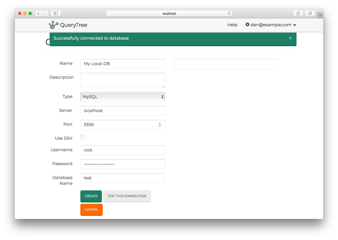338x240 pixels.
Task: Click TEST THIS CONNECTION button
Action: pos(127,196)
